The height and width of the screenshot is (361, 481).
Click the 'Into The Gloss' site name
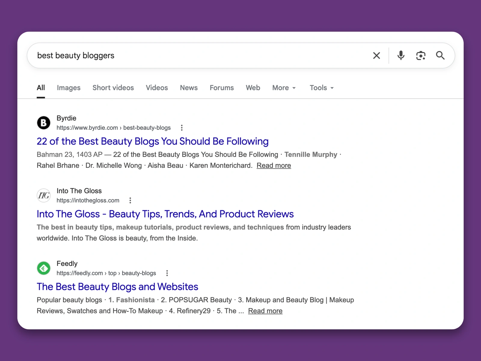pyautogui.click(x=79, y=191)
